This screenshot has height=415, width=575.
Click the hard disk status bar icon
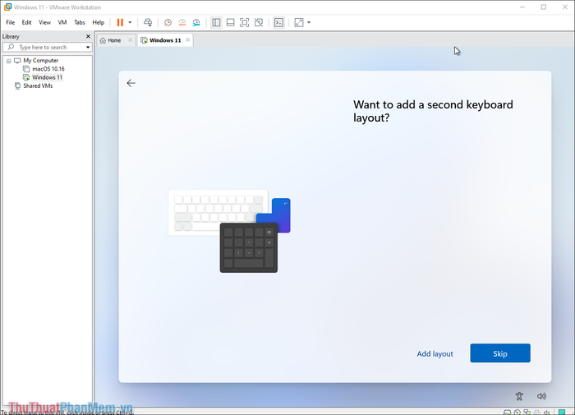507,412
